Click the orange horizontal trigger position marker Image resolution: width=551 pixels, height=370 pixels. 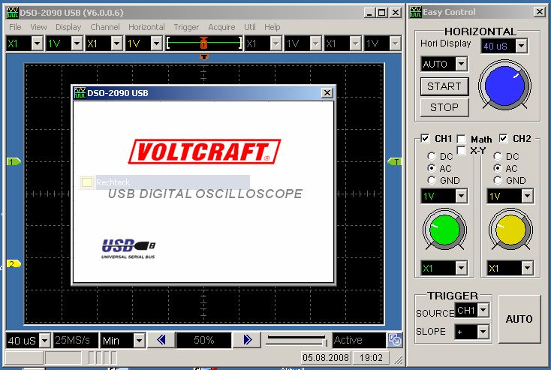click(204, 56)
